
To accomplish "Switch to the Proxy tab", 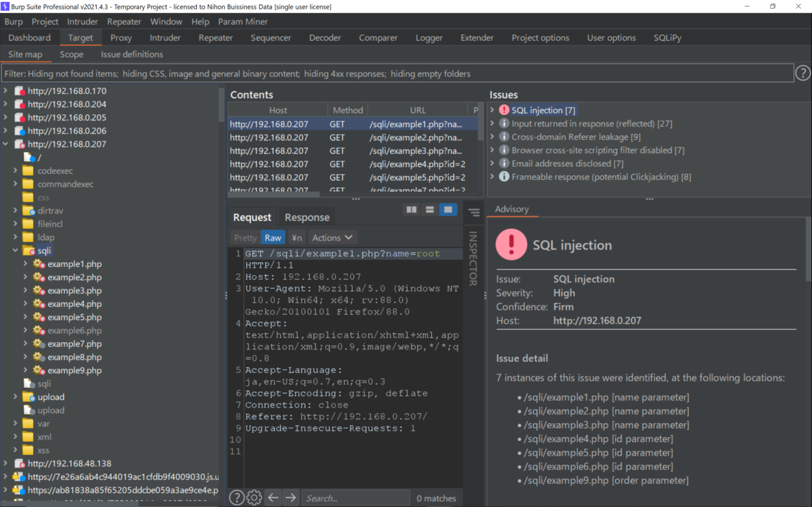I will tap(121, 38).
